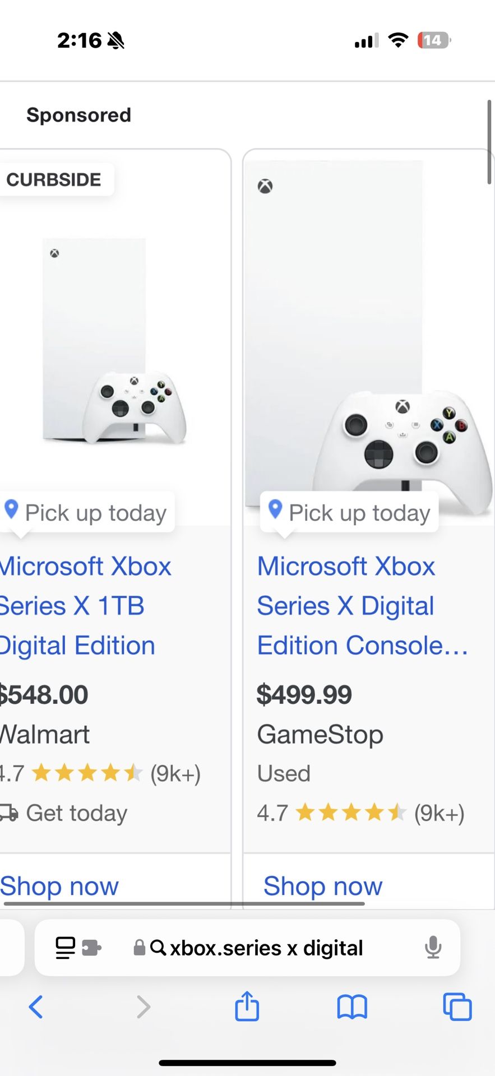495x1076 pixels.
Task: Open the Safari extensions puzzle icon
Action: tap(91, 947)
